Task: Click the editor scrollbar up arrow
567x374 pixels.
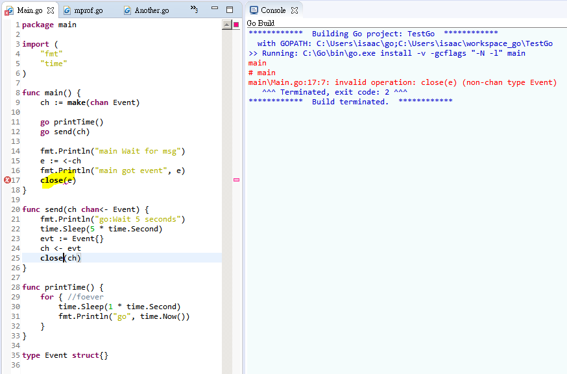Action: 226,25
